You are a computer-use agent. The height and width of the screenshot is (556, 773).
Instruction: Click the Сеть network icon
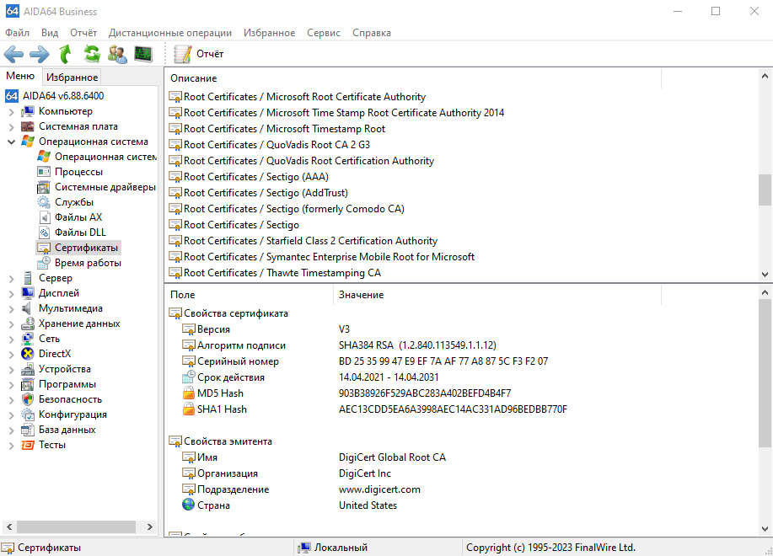(x=28, y=339)
